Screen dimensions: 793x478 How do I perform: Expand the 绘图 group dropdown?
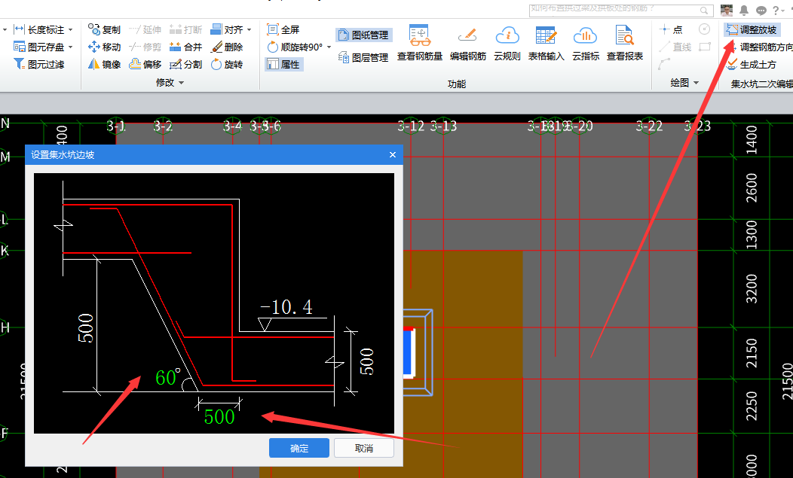coord(696,83)
